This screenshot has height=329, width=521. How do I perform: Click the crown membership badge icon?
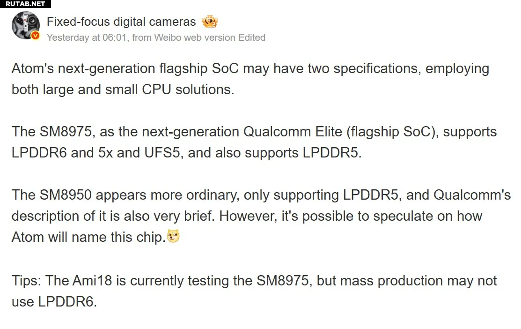[210, 22]
